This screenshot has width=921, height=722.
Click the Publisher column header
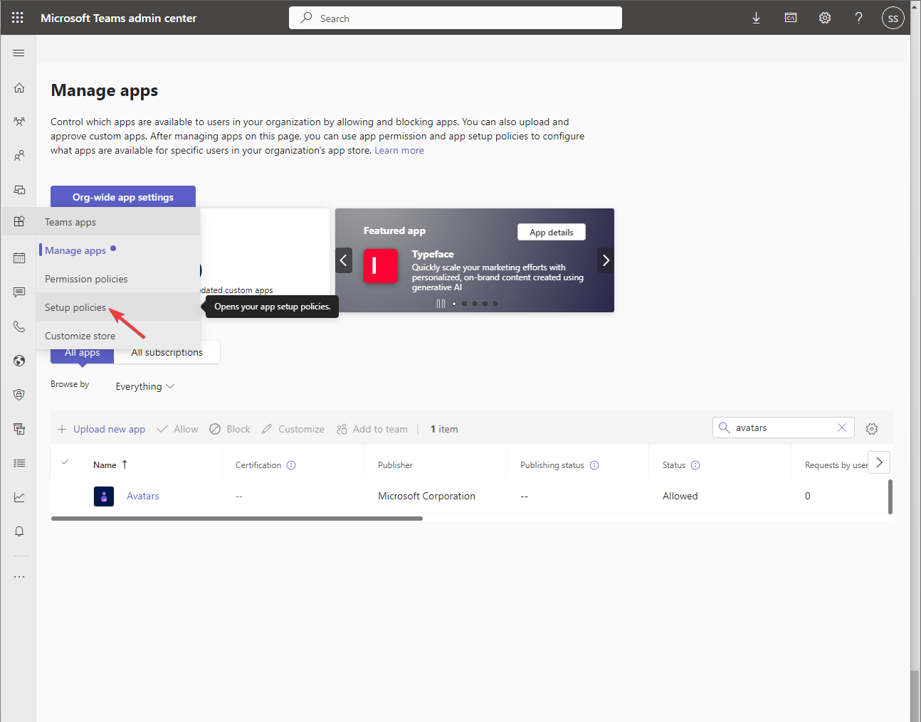(395, 465)
